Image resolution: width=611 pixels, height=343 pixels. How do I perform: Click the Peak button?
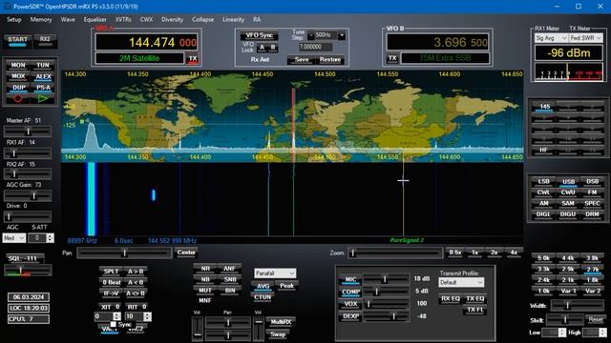(x=286, y=286)
